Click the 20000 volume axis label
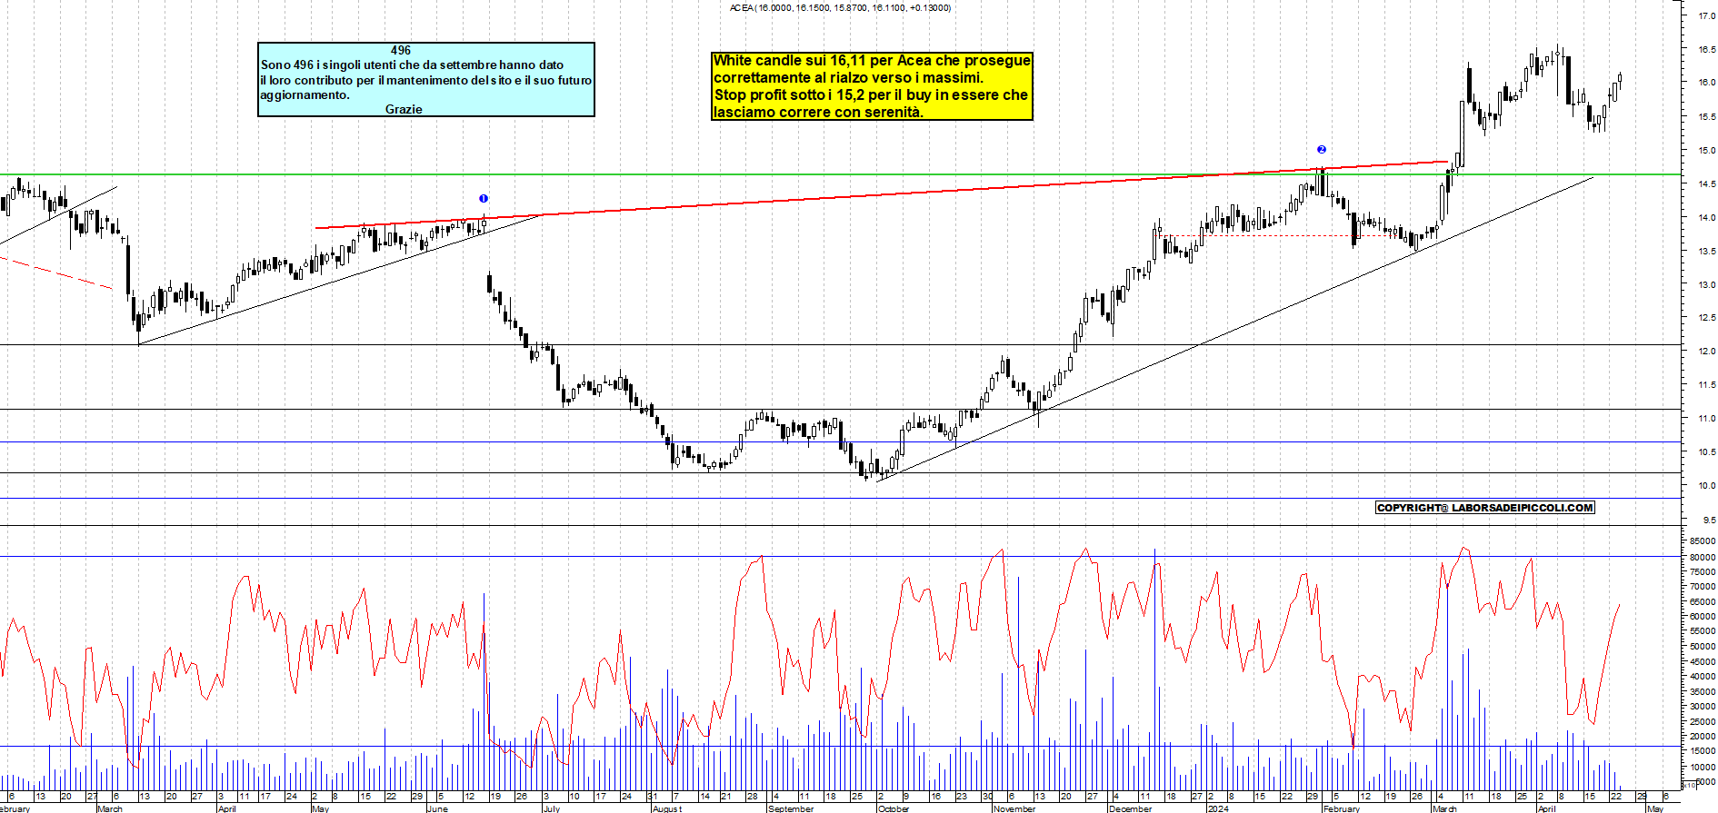 [1703, 737]
